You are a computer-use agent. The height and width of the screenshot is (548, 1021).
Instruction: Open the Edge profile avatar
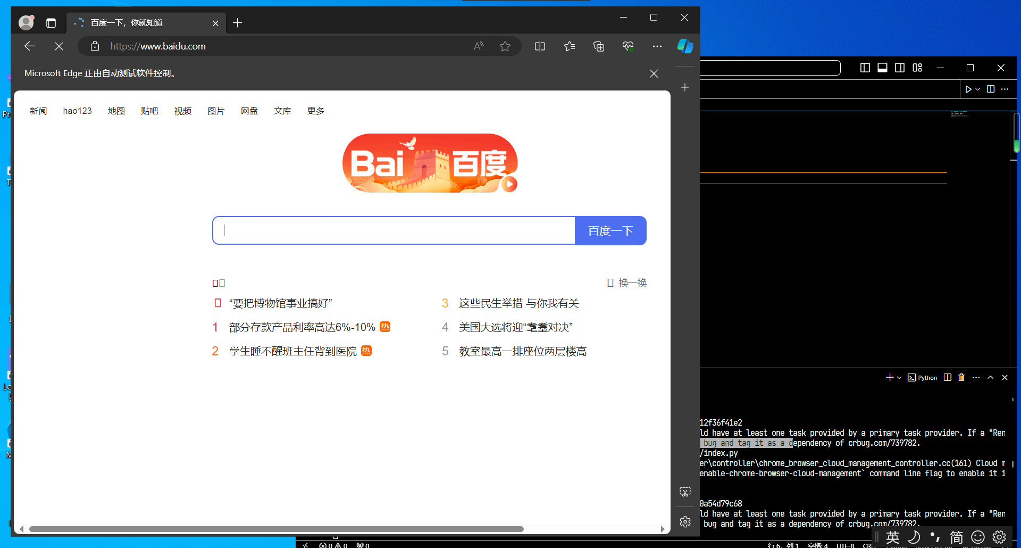[x=26, y=22]
